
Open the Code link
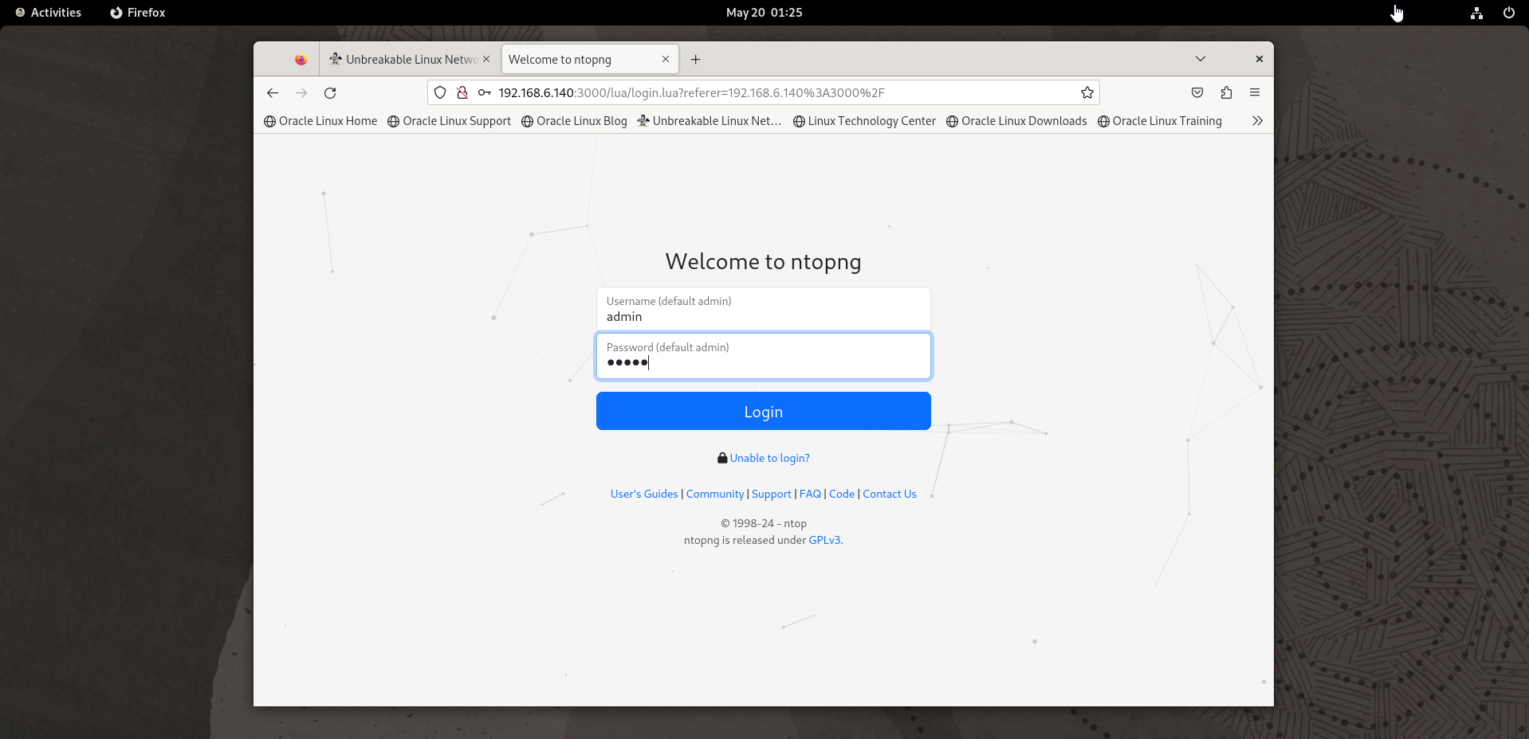(842, 495)
